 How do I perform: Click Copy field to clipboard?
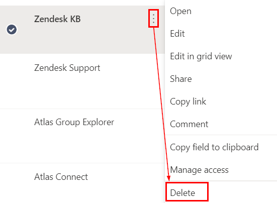pos(214,147)
